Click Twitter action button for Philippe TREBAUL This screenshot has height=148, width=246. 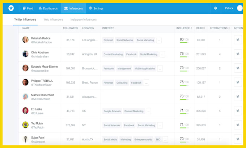pos(238,82)
